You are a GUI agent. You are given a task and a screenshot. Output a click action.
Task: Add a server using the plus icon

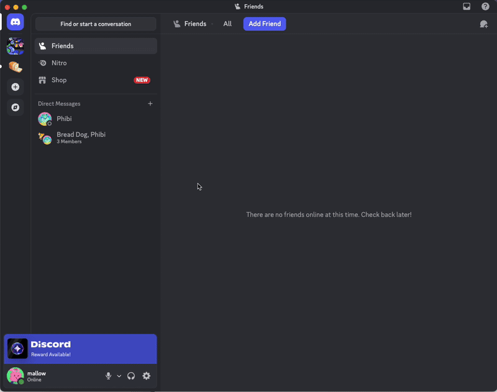pos(15,87)
